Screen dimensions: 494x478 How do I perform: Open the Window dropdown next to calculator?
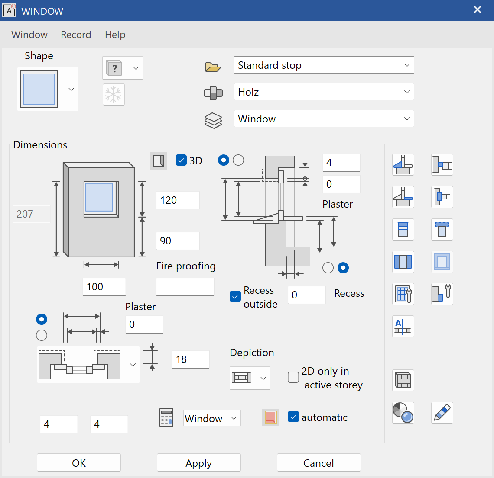[212, 418]
